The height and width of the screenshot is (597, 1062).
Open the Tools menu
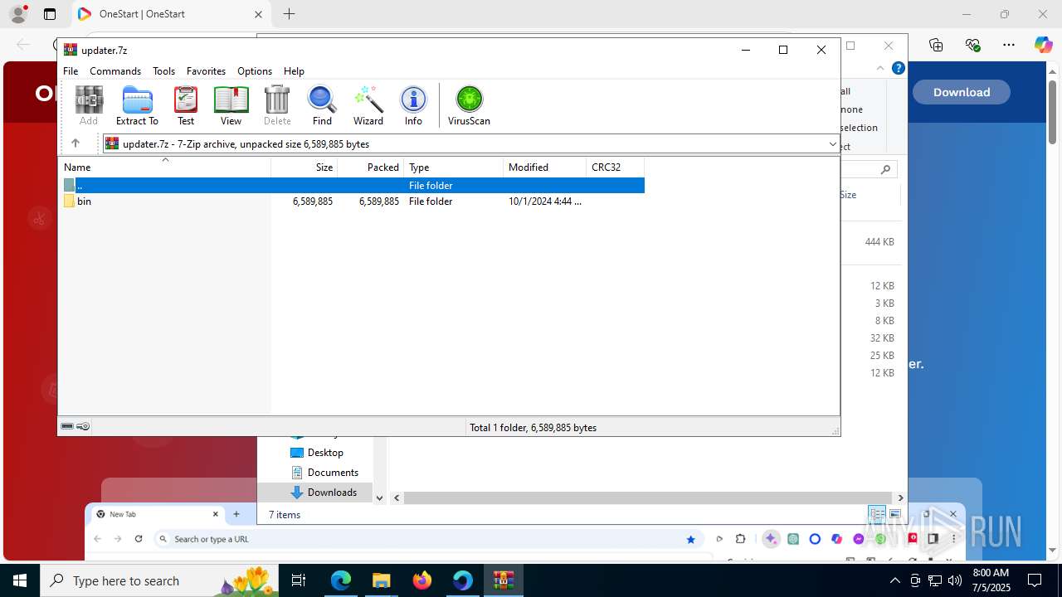[x=163, y=71]
